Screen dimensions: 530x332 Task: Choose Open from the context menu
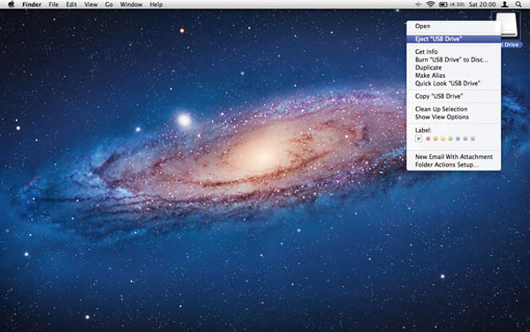(x=454, y=26)
